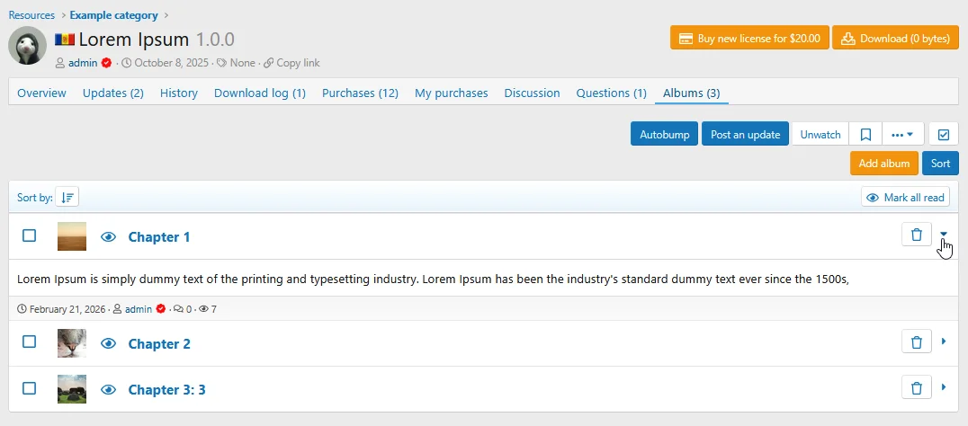Image resolution: width=968 pixels, height=426 pixels.
Task: Select the Chapter 2 checkbox
Action: coord(30,342)
